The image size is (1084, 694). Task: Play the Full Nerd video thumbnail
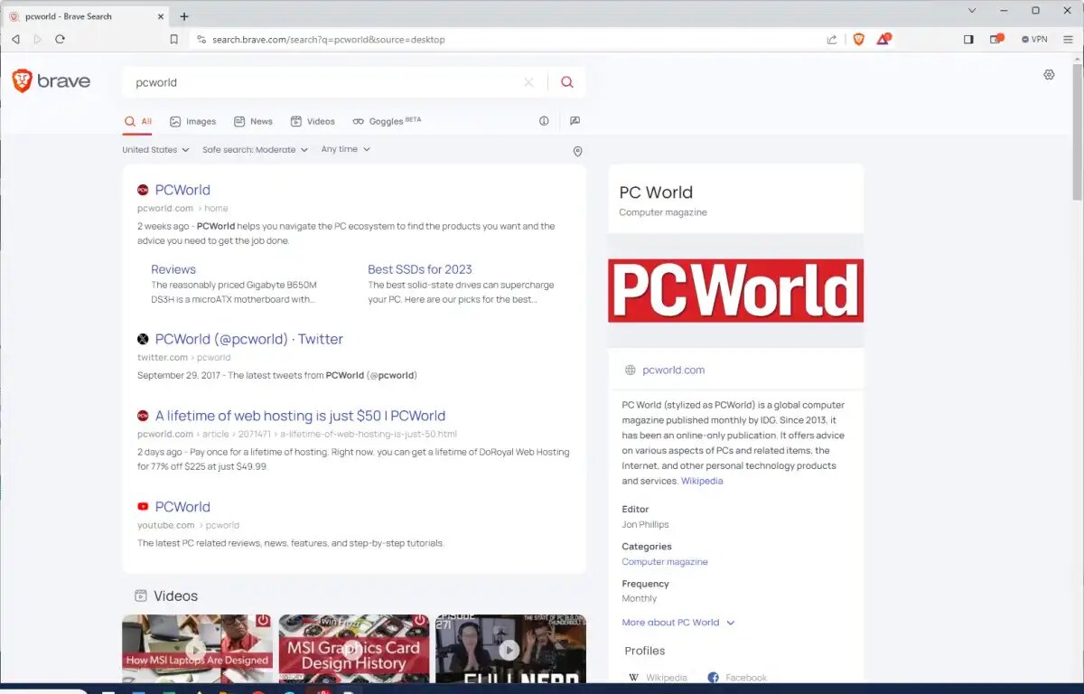(510, 649)
